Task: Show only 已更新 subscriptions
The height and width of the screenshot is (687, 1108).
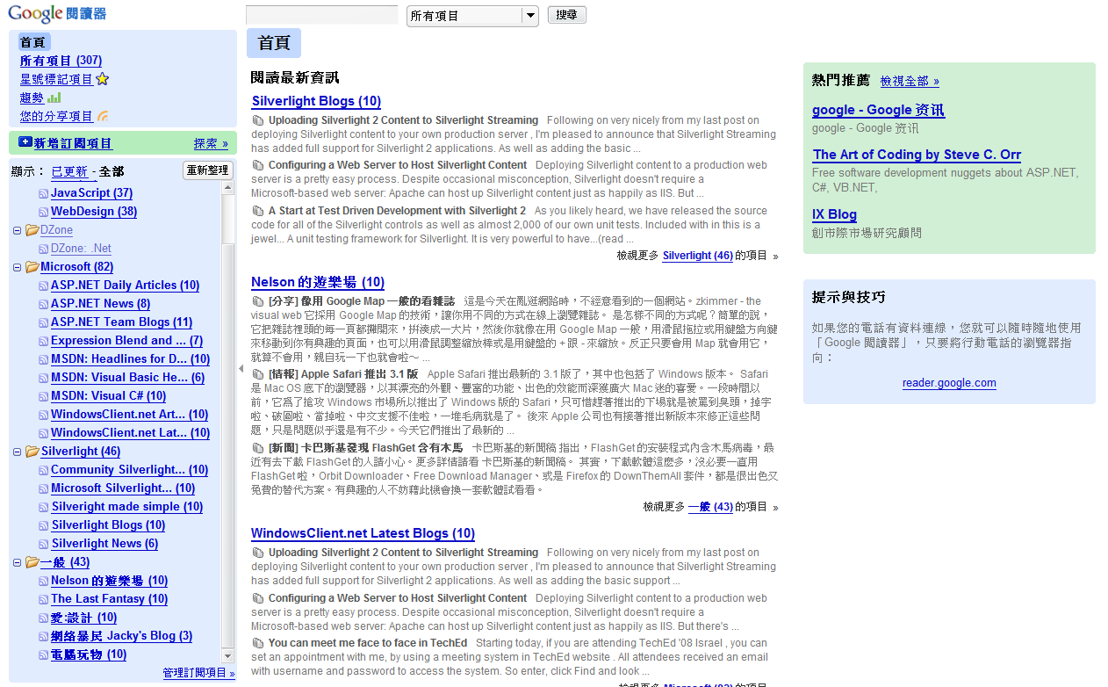Action: [69, 171]
